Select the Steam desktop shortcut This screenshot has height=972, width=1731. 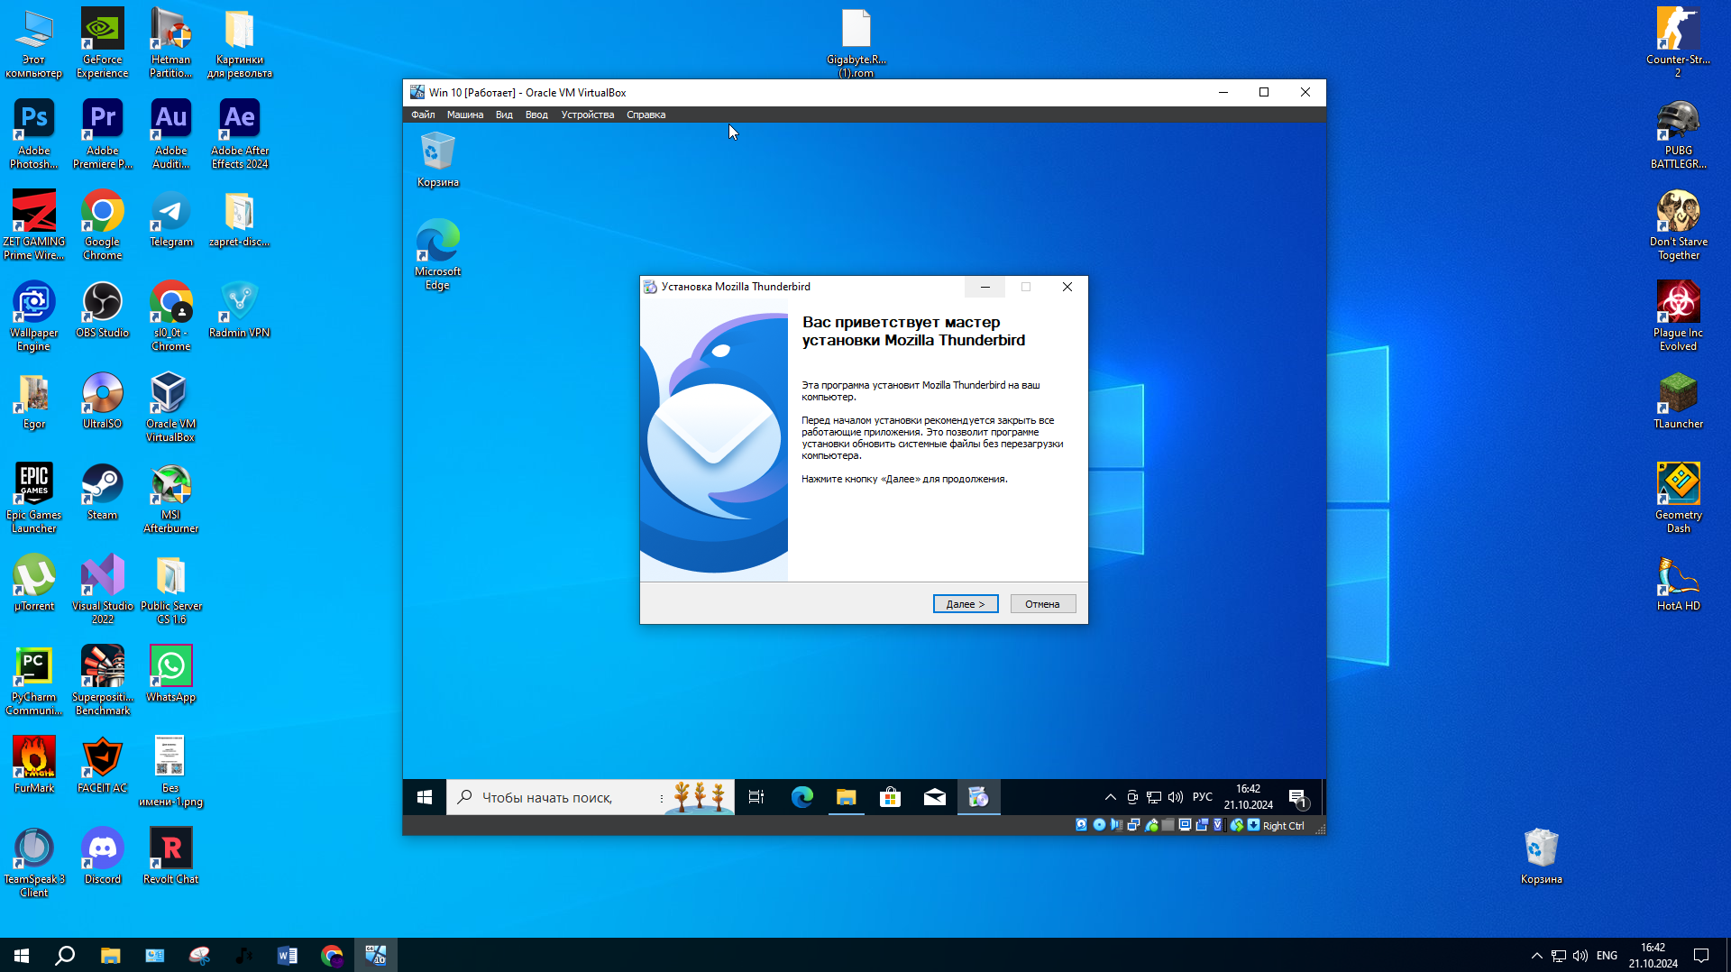click(103, 491)
